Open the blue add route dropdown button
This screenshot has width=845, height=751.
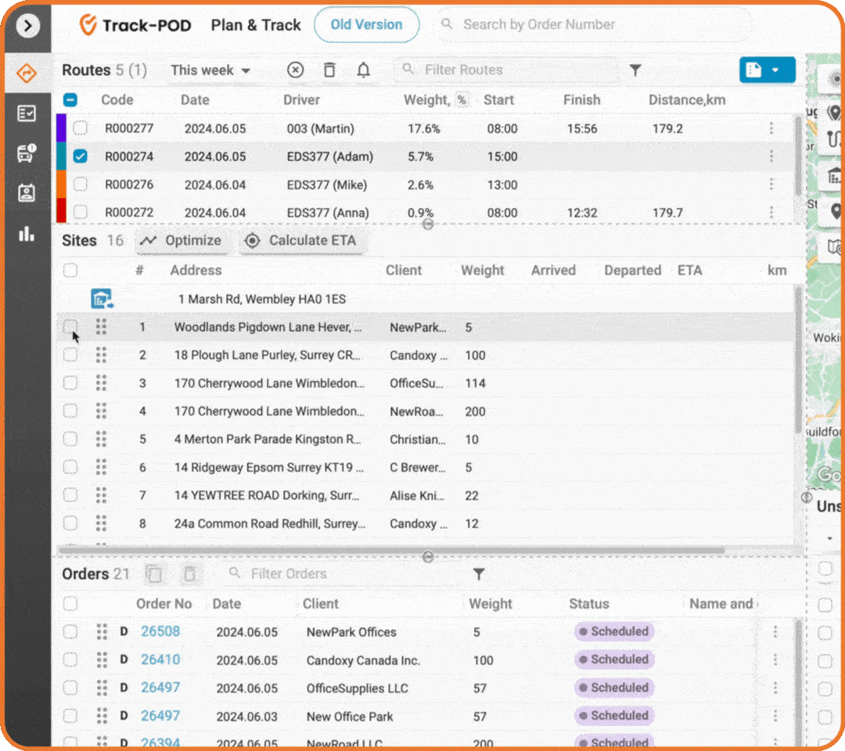pyautogui.click(x=767, y=70)
